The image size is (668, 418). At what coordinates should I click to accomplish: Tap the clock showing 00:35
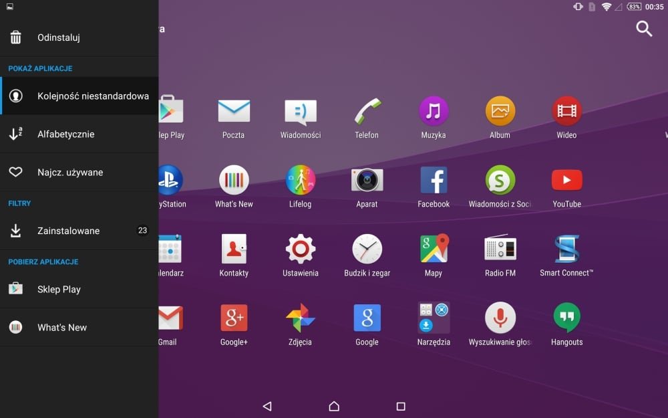(655, 7)
